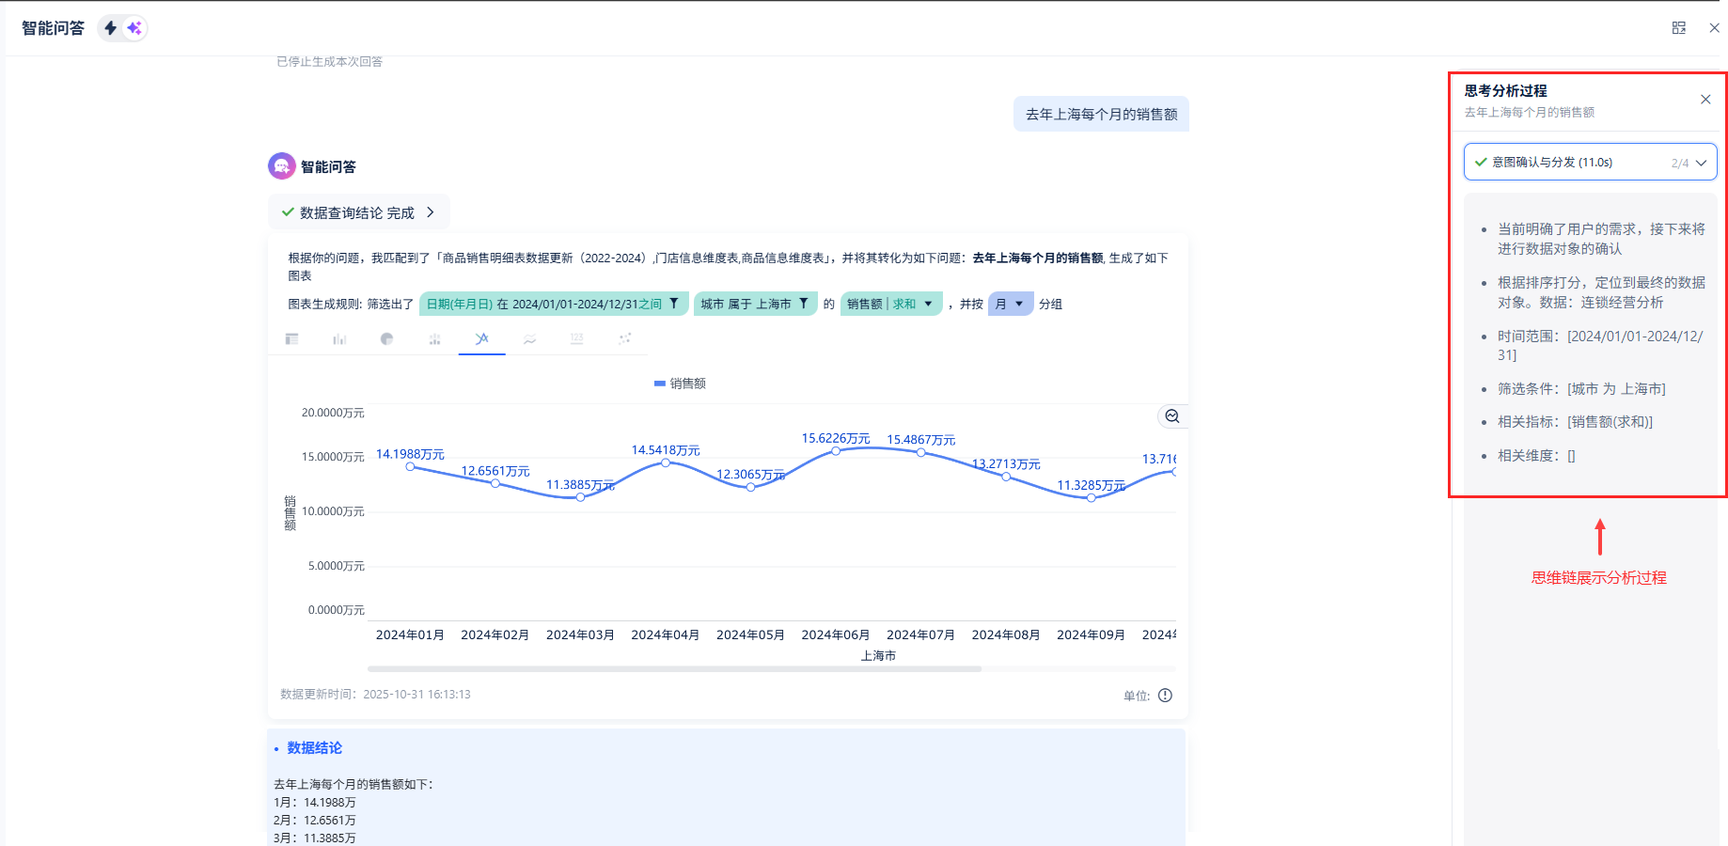
Task: Open the 城市 属于 上海市 filter chip
Action: pos(755,304)
